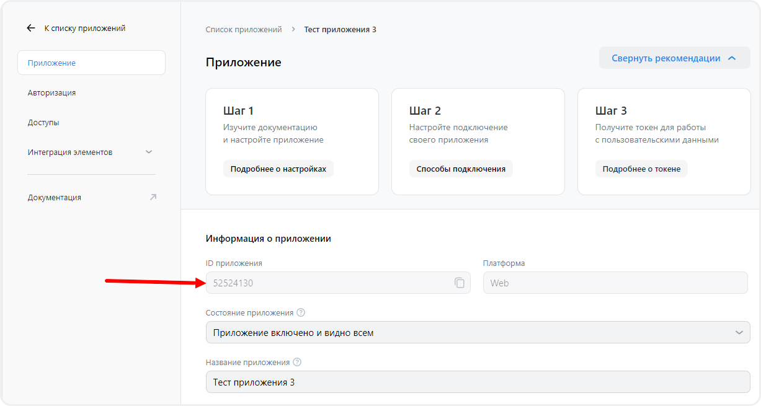761x406 pixels.
Task: Open Документация from the sidebar
Action: [x=53, y=197]
